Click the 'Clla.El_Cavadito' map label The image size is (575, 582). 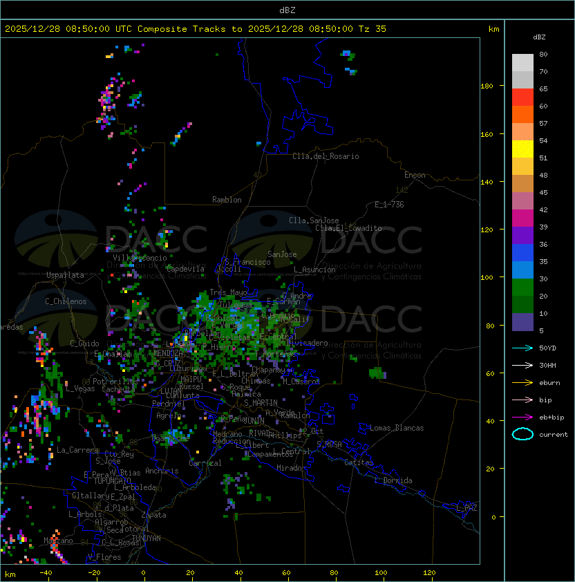[x=348, y=228]
